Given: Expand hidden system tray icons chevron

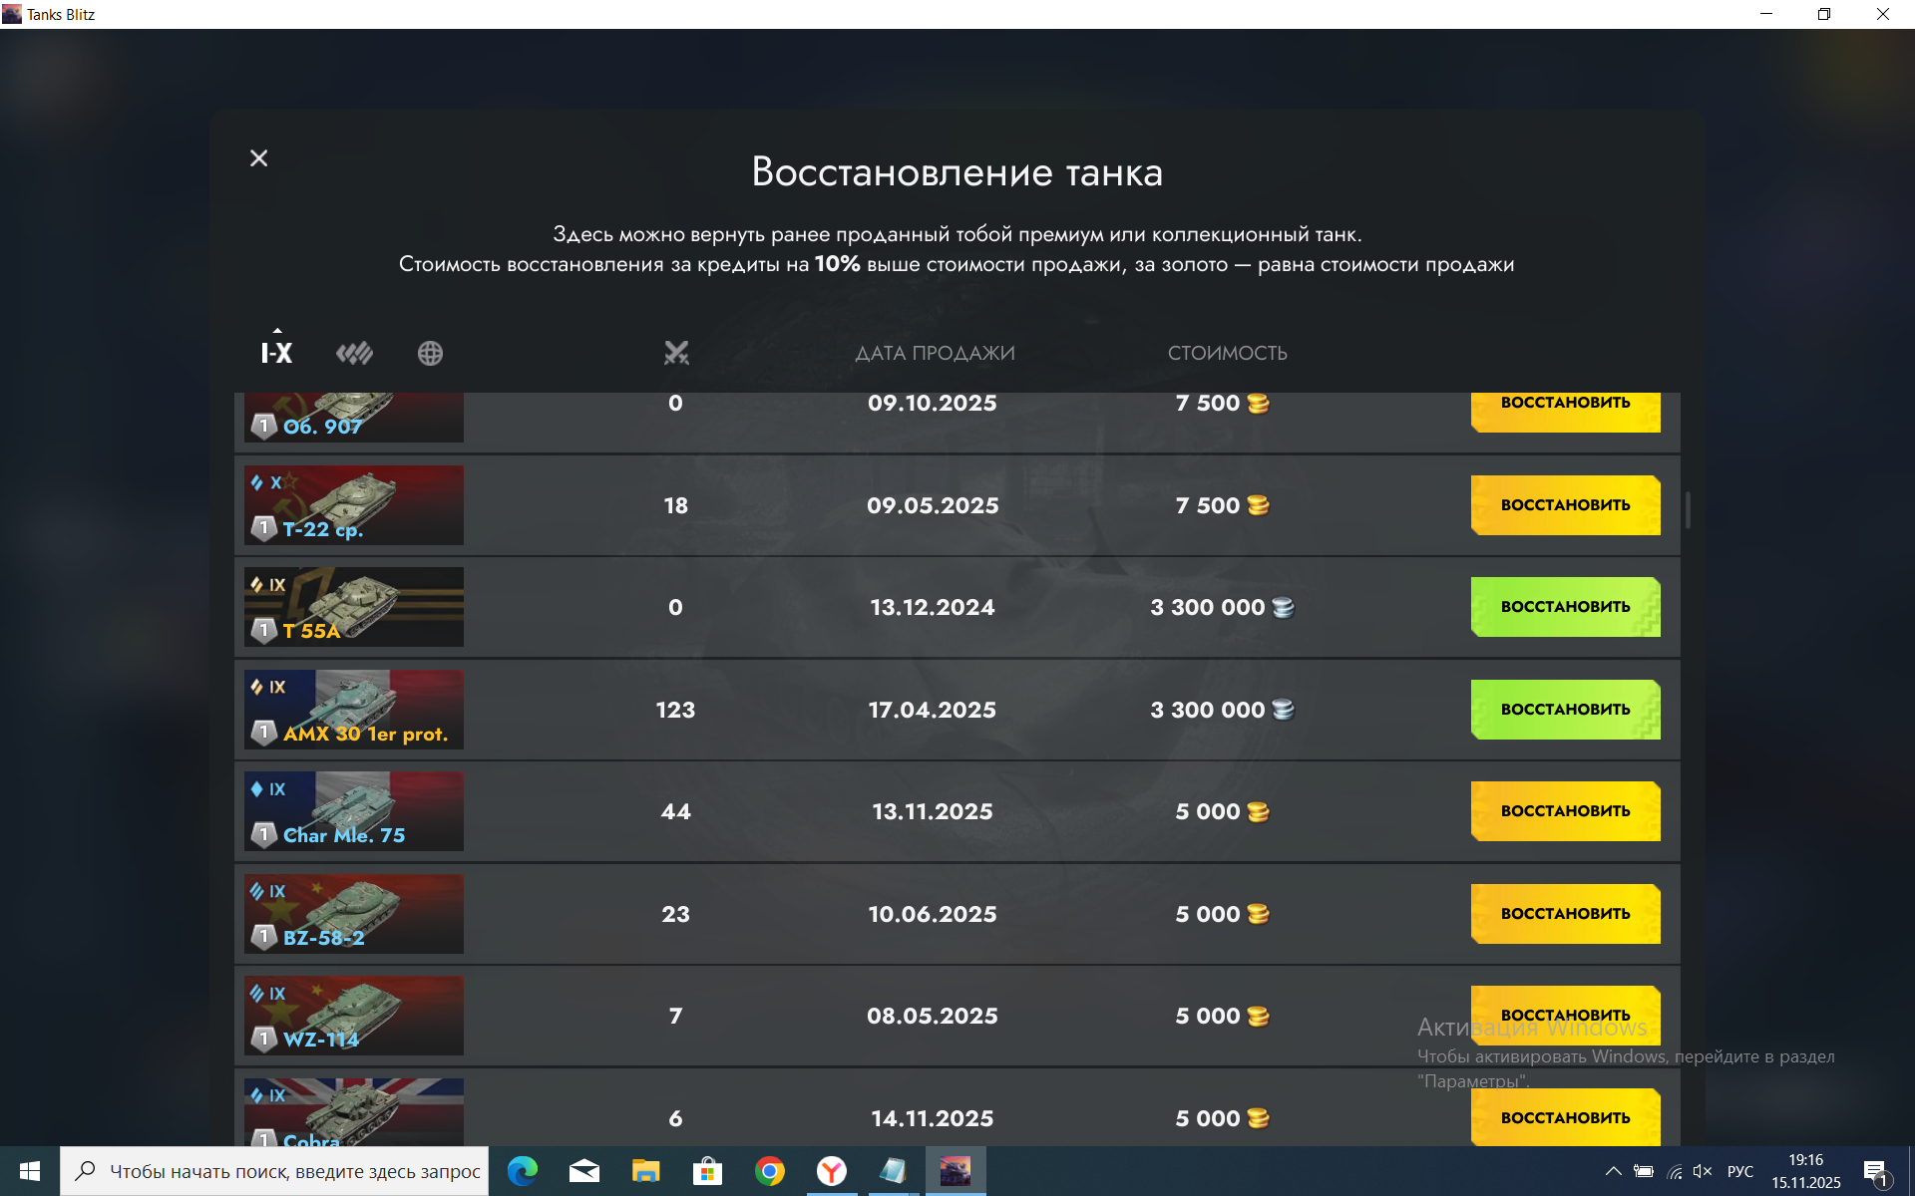Looking at the screenshot, I should pyautogui.click(x=1613, y=1171).
